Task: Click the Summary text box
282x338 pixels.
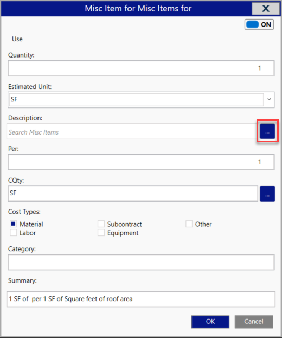Action: tap(141, 299)
